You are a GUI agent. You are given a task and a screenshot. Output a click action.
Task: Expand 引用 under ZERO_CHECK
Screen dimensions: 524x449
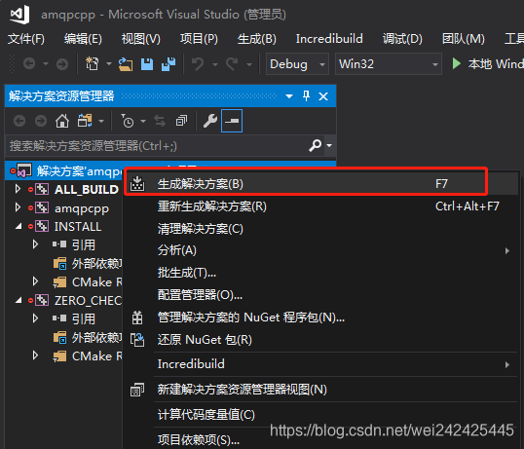[35, 318]
